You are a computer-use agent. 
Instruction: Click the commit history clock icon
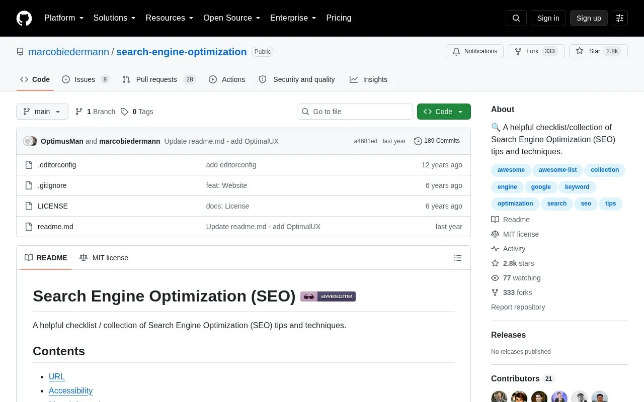[418, 141]
